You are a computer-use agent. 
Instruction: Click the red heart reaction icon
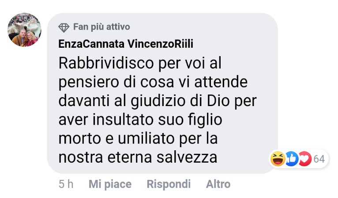click(305, 159)
